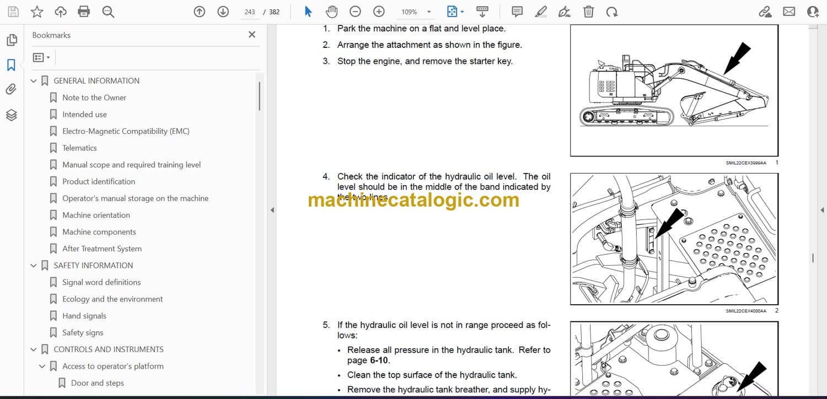Select the Access to operator's platform bookmark
827x399 pixels.
[113, 366]
